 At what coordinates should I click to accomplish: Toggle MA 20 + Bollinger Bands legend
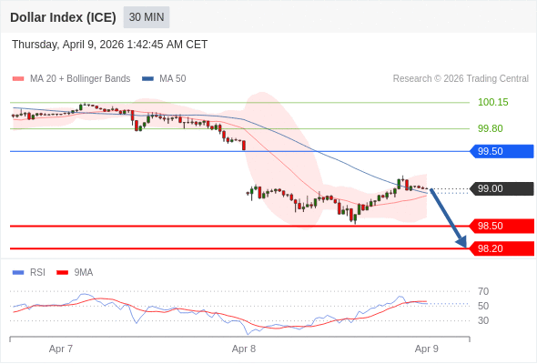(71, 79)
